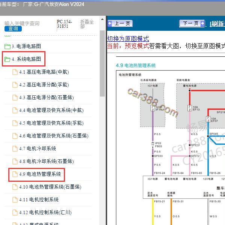Click document icon of 4.12 电机控制系统(汇川)

pyautogui.click(x=15, y=213)
